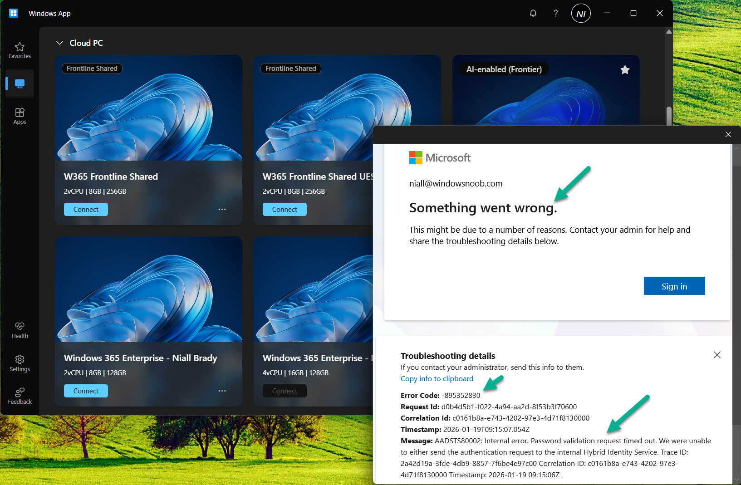
Task: Open more options for Windows 365 Enterprise Niall Brady
Action: (x=222, y=391)
